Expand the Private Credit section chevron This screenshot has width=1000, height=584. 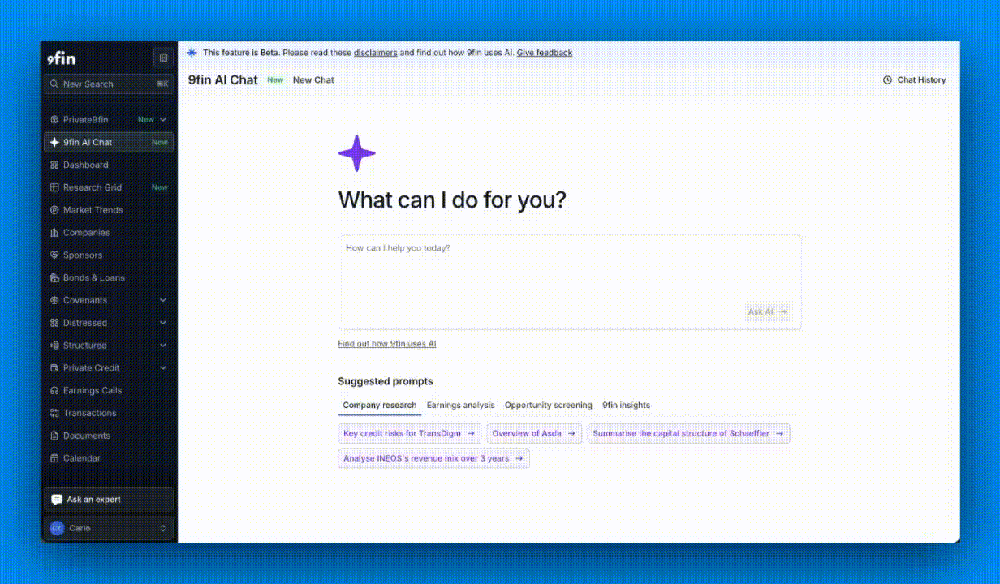click(x=163, y=368)
